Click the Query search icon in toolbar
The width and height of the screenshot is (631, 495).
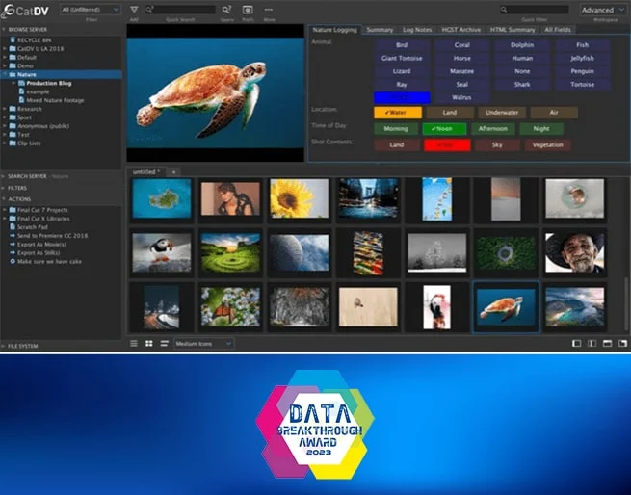227,10
